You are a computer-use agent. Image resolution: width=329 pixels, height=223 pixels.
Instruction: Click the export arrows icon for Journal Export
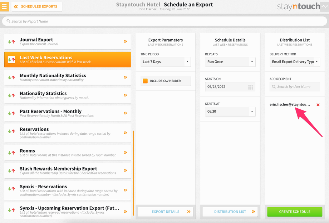pos(11,41)
